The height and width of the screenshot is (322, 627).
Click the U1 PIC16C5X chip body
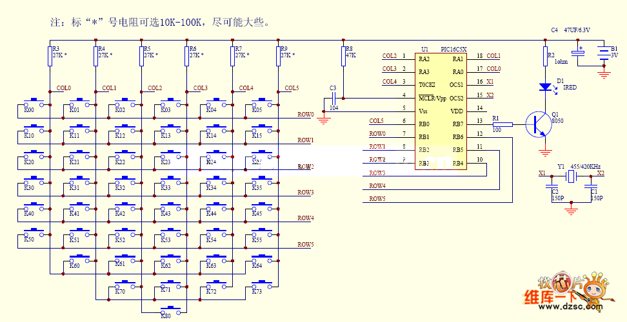pyautogui.click(x=442, y=111)
